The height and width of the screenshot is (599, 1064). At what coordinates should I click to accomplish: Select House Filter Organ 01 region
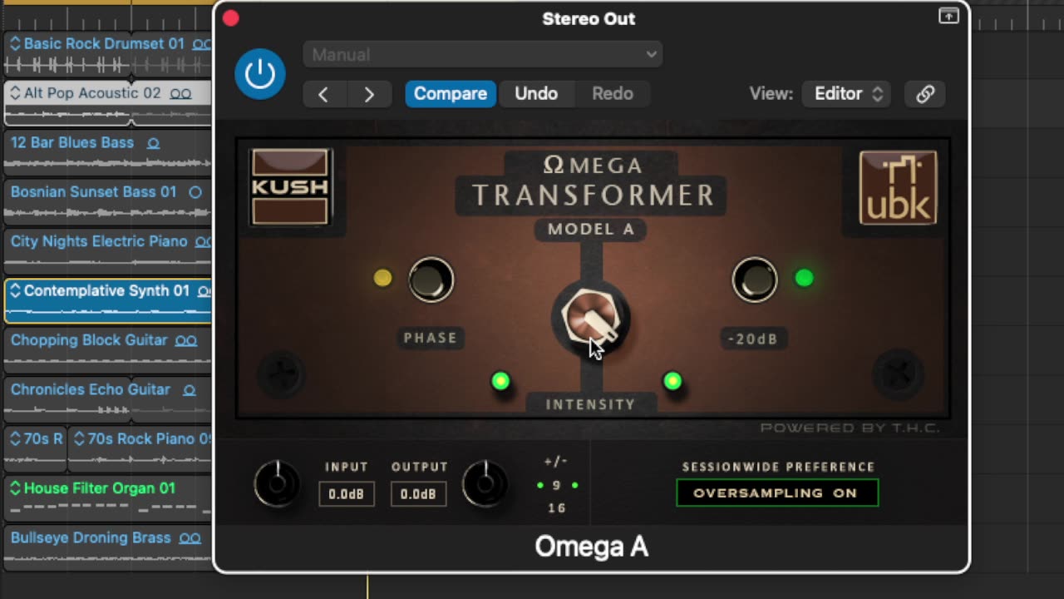(108, 498)
